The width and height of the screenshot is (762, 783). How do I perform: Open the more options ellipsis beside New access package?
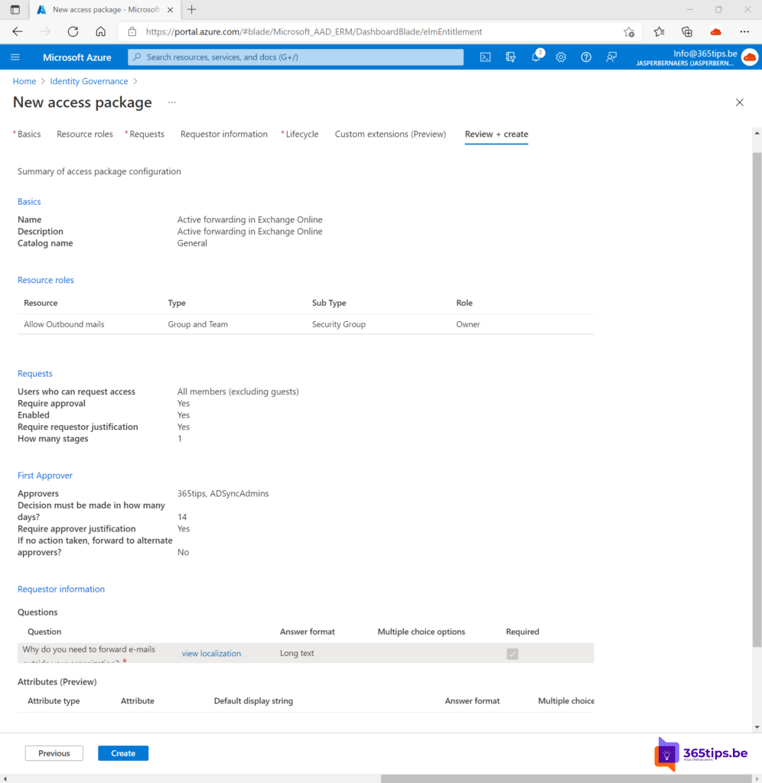point(172,102)
